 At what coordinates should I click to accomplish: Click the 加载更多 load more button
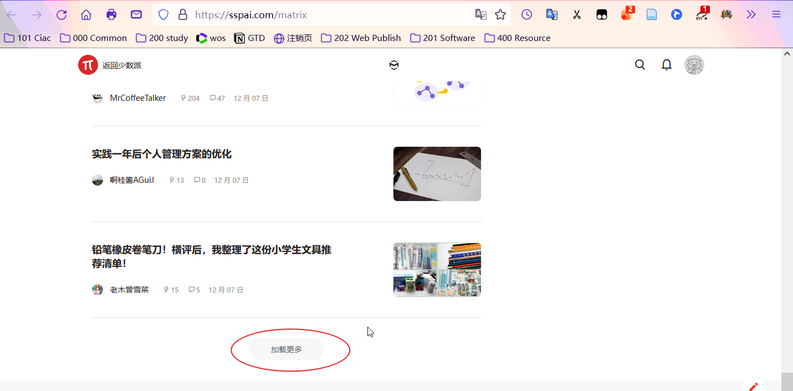coord(286,349)
